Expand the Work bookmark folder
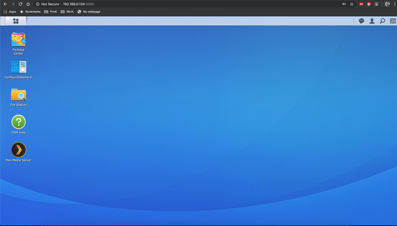This screenshot has height=226, width=397. tap(67, 11)
